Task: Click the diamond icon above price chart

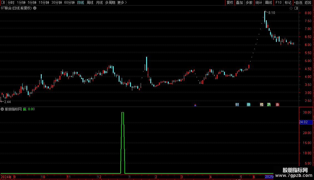Action: (x=291, y=8)
